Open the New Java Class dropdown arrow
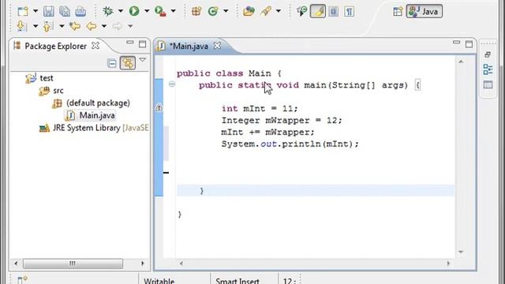Viewport: 505px width, 284px height. [x=226, y=11]
